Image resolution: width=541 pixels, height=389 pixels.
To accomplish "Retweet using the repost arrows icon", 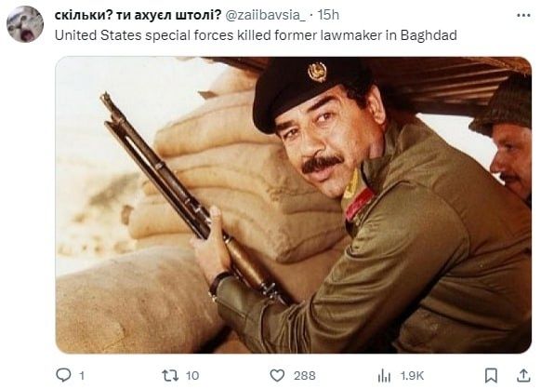I will click(x=170, y=375).
